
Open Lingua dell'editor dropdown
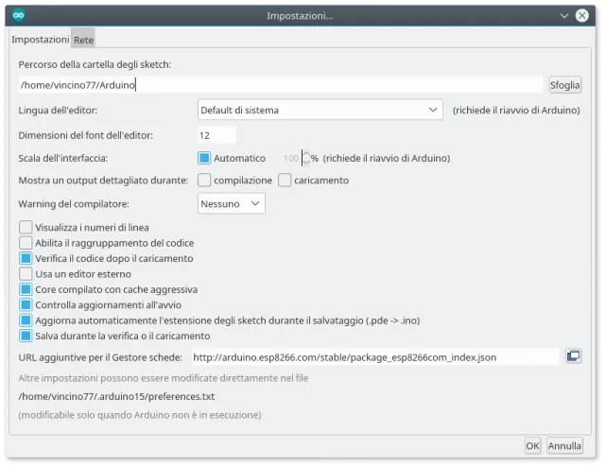[320, 110]
